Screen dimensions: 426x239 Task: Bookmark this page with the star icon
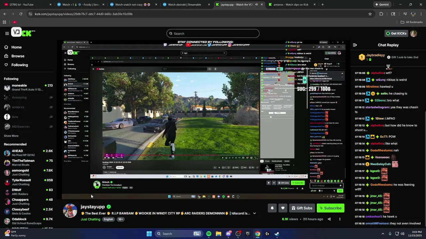(x=370, y=14)
